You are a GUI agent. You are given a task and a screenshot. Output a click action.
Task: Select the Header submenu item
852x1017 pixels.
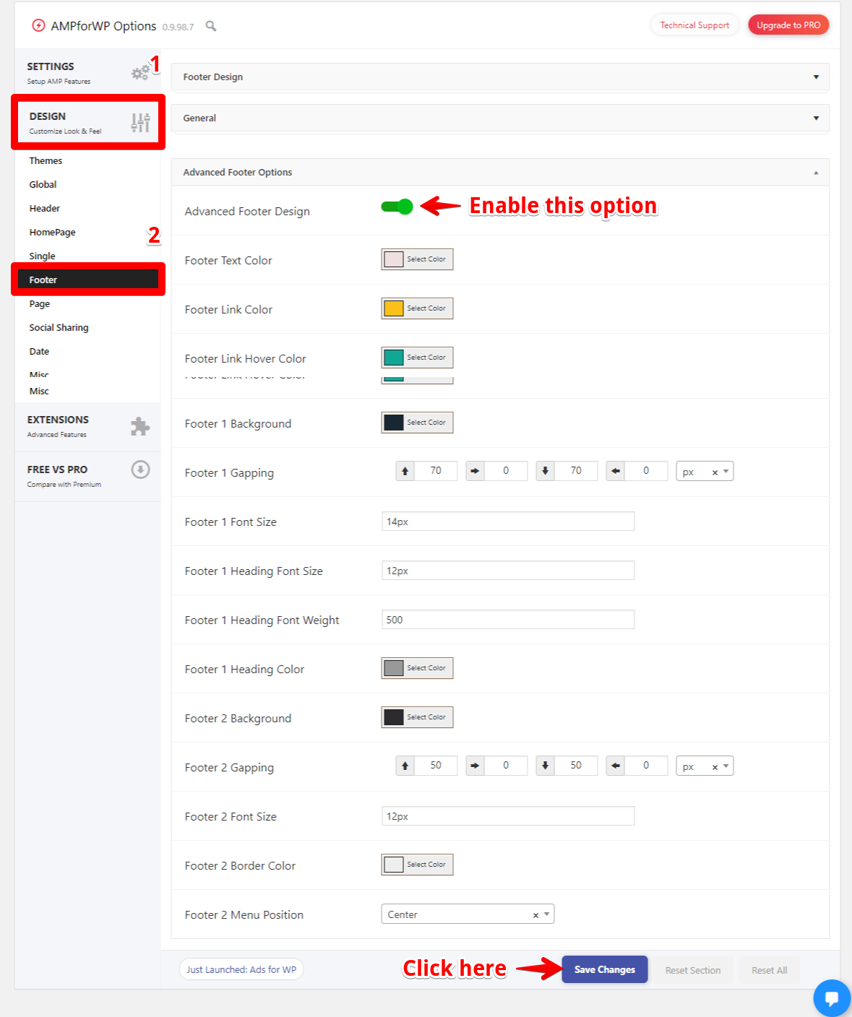(x=44, y=208)
